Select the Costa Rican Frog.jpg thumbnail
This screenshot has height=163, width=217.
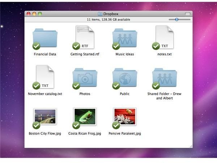coord(85,116)
